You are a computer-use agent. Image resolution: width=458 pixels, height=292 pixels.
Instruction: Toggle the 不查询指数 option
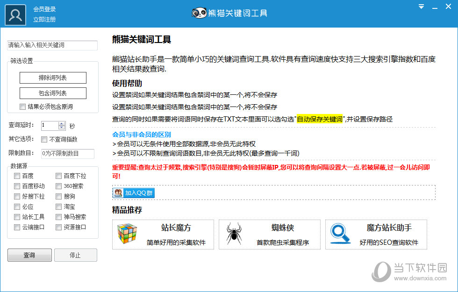[x=44, y=139]
